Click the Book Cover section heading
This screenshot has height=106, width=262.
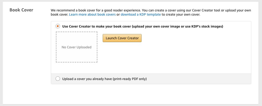(x=21, y=10)
